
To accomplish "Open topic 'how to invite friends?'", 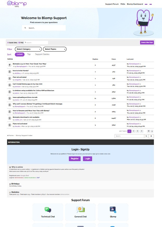I will tap(21, 71).
